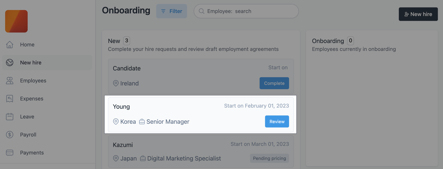
Task: Click the Pending pricing badge
Action: [x=270, y=158]
